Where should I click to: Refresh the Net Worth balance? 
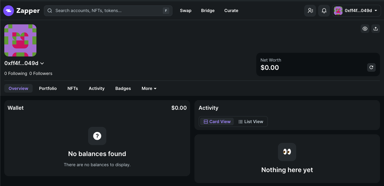pyautogui.click(x=371, y=67)
